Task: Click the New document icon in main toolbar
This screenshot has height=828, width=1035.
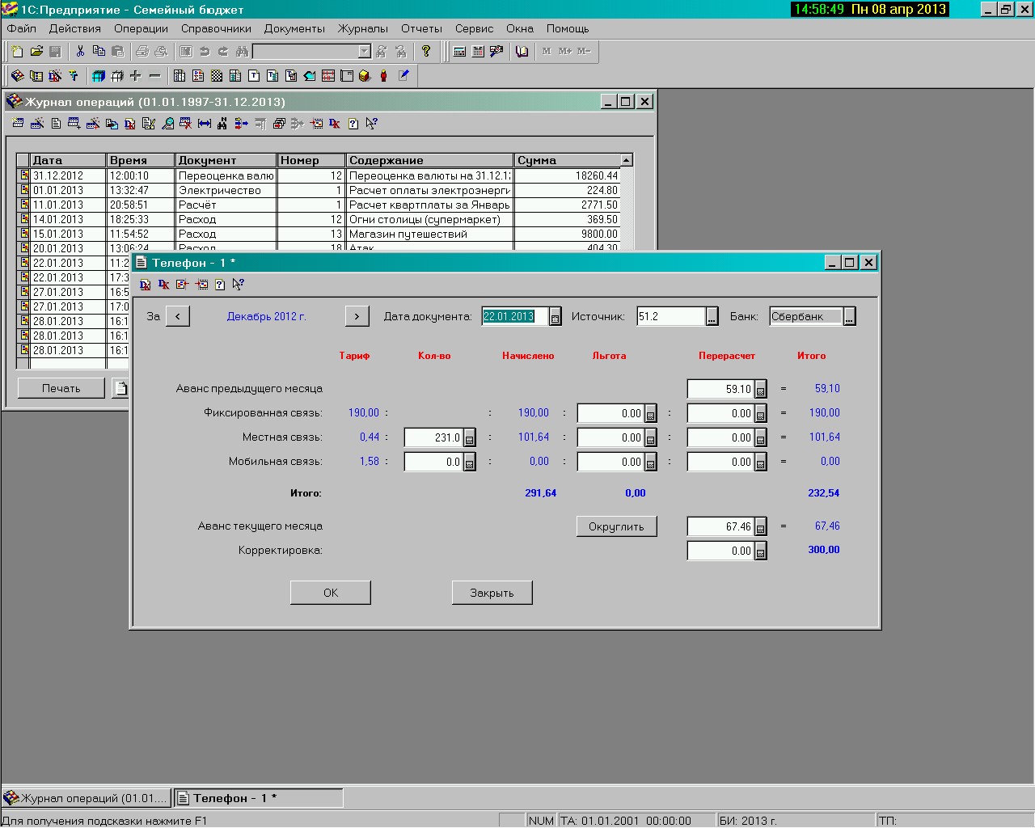Action: [18, 51]
